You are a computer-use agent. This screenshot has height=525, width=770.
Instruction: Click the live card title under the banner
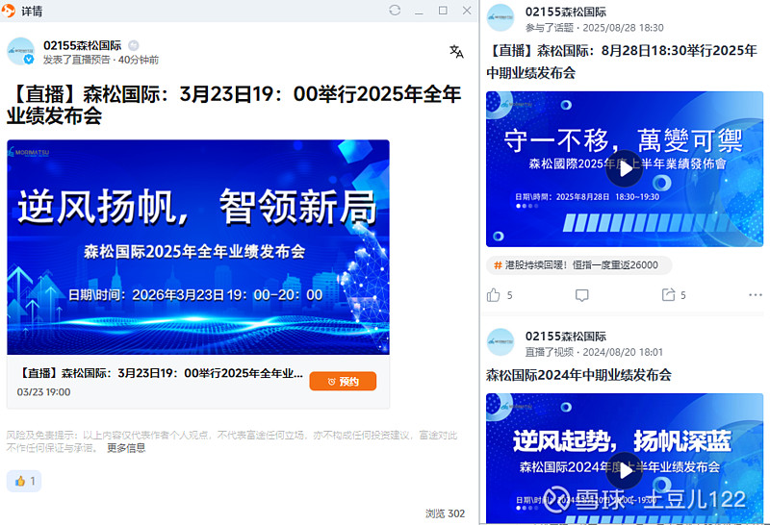(x=161, y=373)
